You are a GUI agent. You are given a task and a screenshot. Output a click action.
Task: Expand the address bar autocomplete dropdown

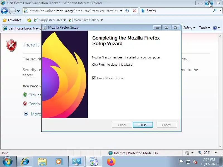coord(121,11)
